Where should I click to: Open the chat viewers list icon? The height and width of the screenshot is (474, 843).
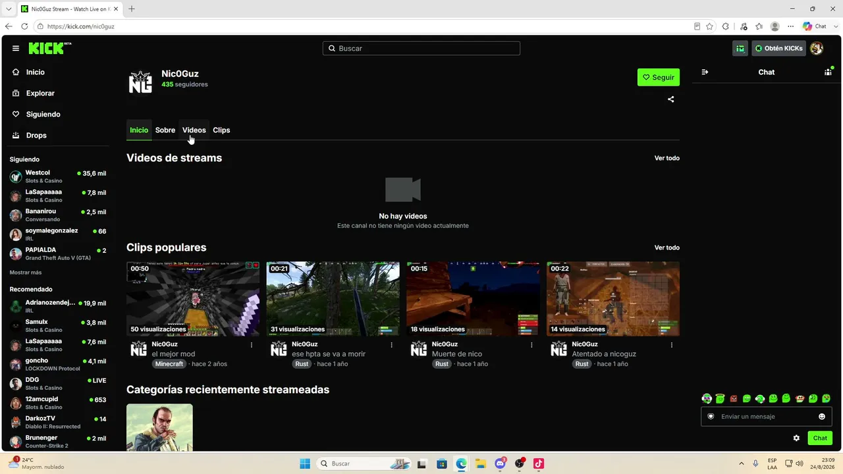click(x=828, y=72)
